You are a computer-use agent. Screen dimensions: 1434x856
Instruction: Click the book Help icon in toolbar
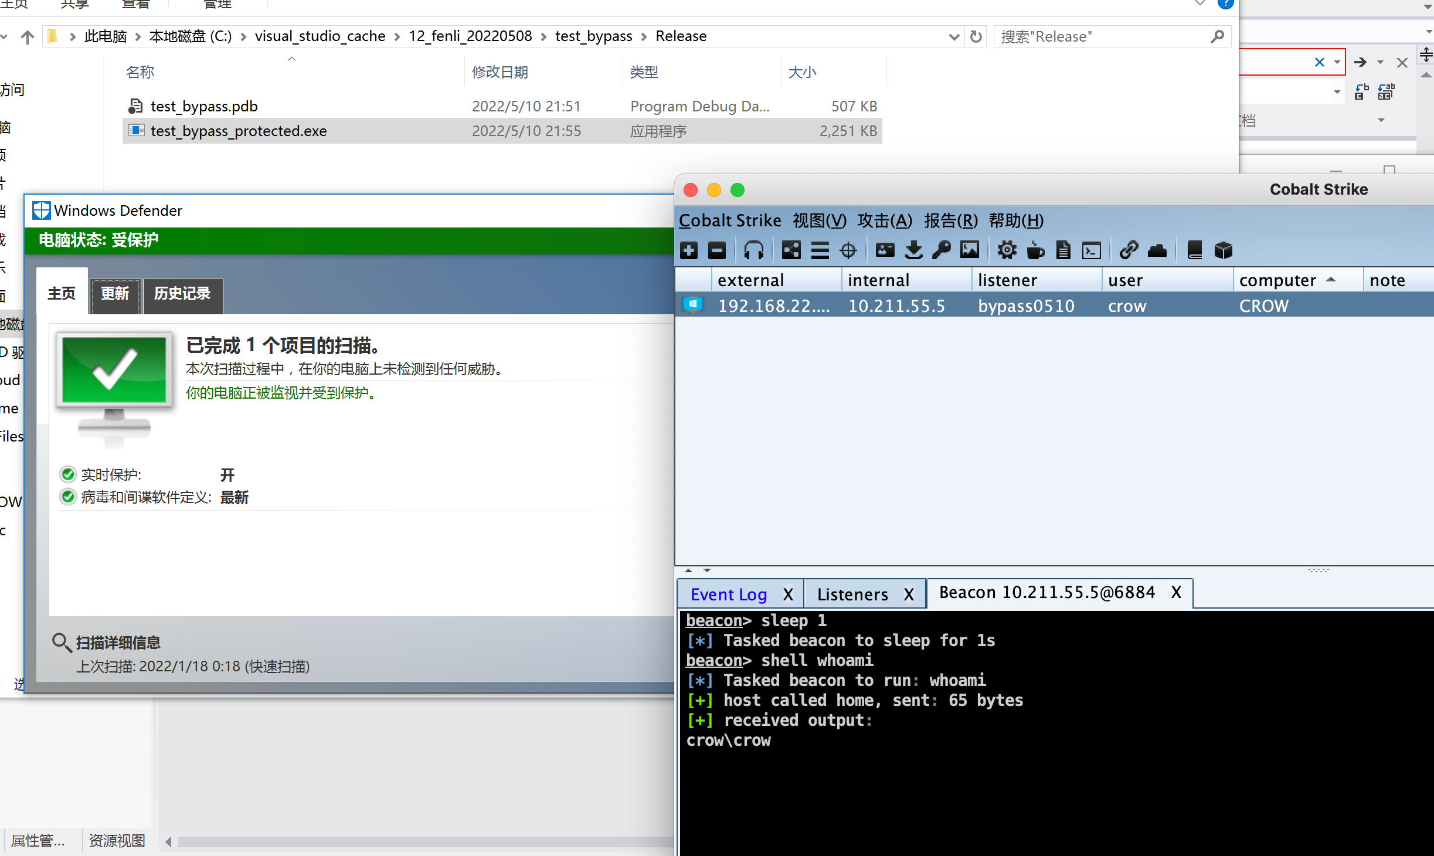coord(1195,250)
